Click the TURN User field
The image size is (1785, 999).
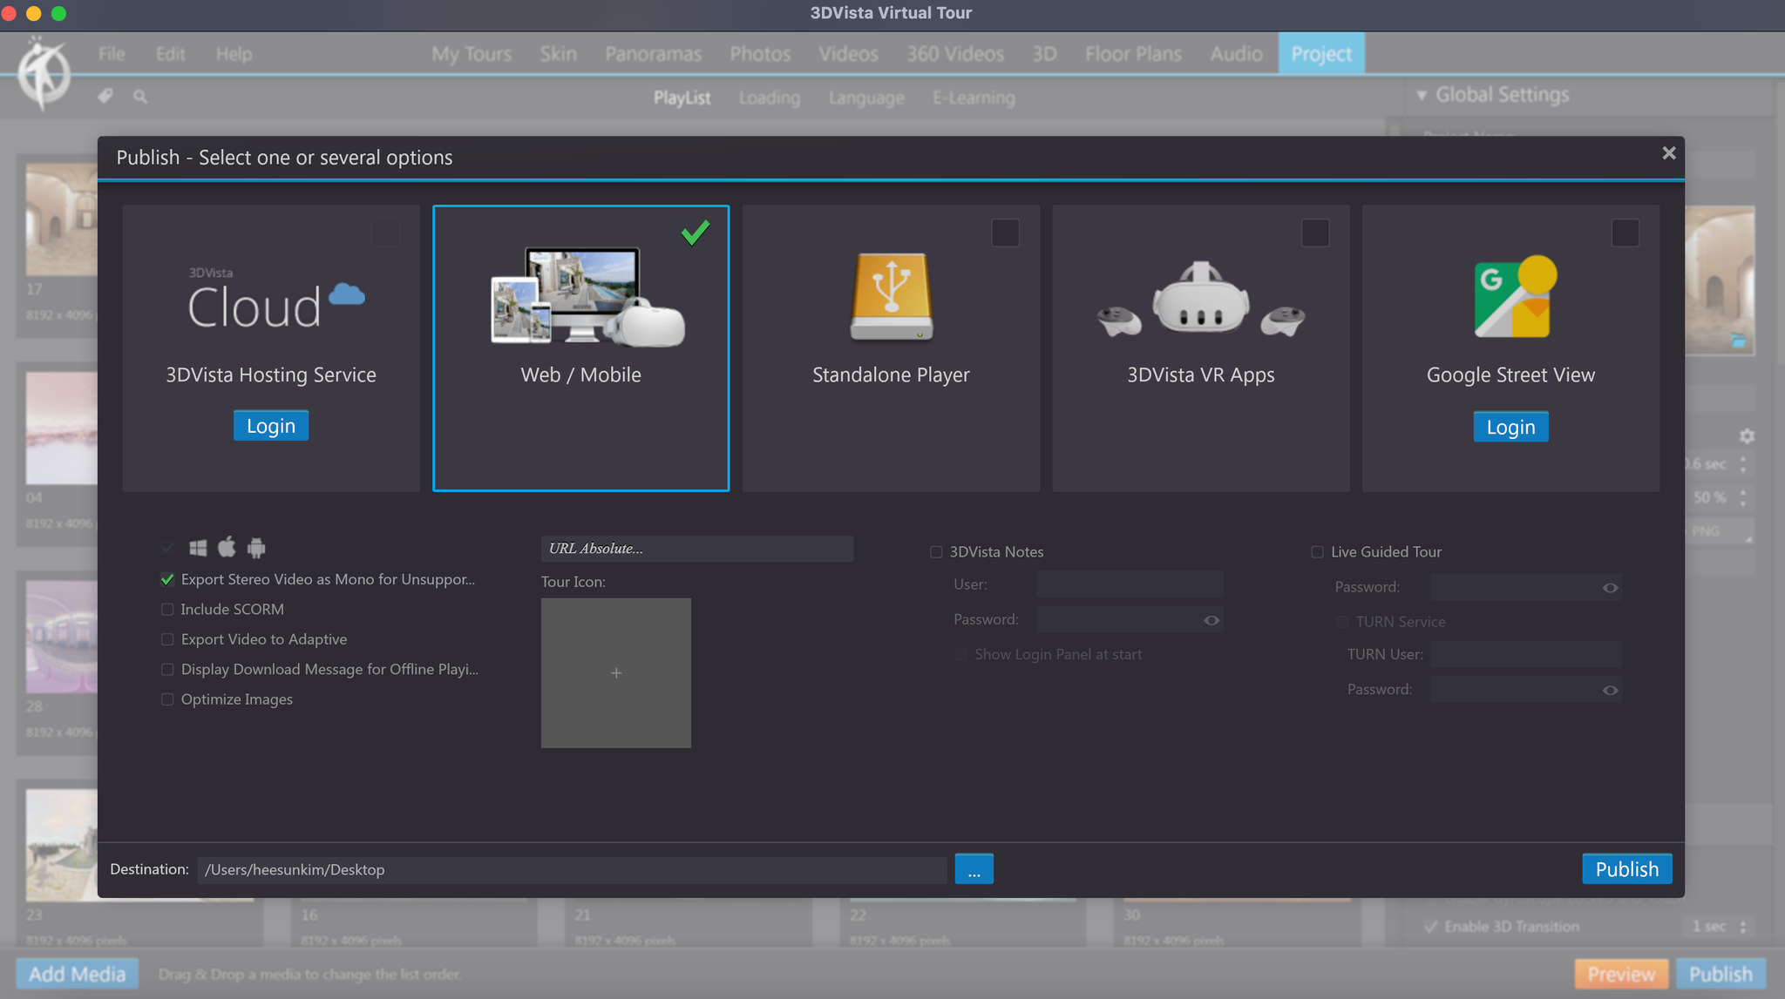pos(1525,654)
